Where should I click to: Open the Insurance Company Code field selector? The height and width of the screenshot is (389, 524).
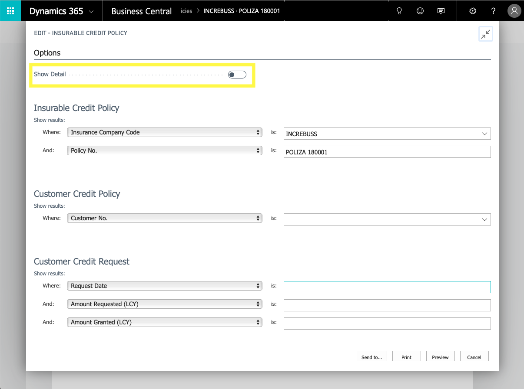pos(165,132)
